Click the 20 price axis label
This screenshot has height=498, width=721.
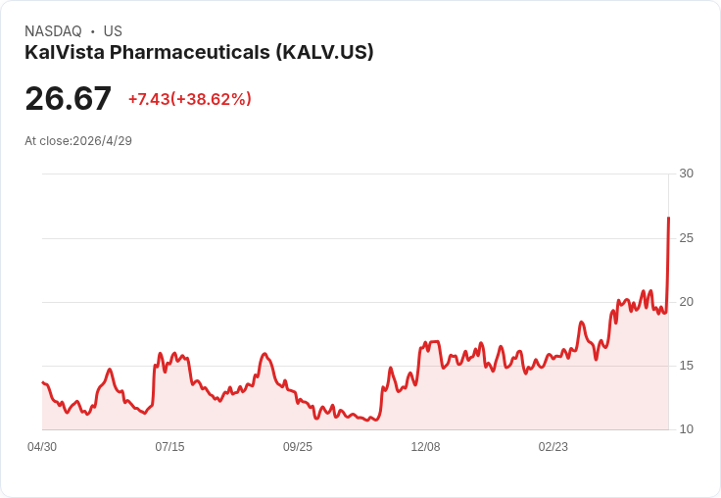686,302
